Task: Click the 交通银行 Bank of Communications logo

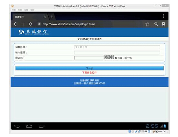Action: [x=34, y=32]
